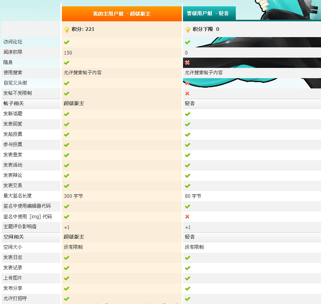
Task: Click the 最大签名长度 row label
Action: tap(18, 196)
